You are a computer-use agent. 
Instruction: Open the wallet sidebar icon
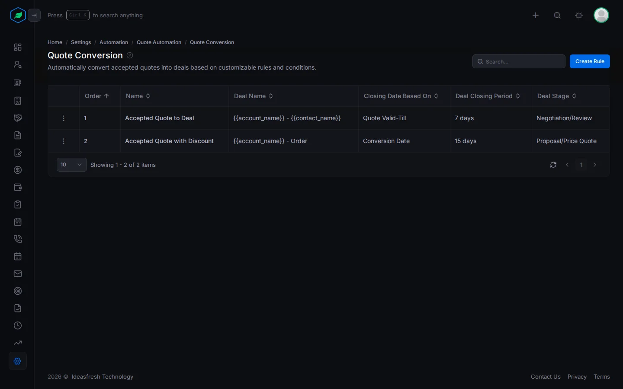pos(18,187)
